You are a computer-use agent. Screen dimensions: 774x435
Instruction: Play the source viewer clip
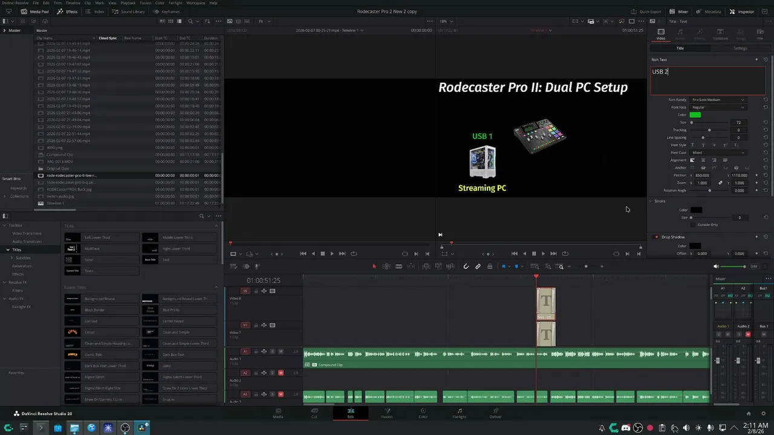pyautogui.click(x=332, y=254)
